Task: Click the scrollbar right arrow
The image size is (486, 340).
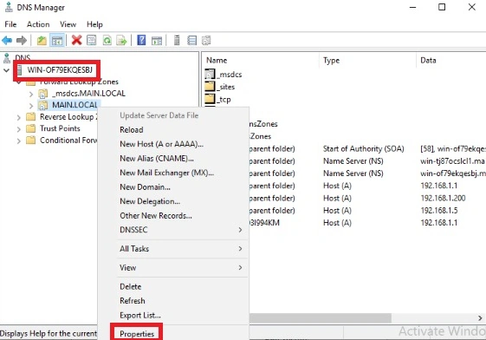Action: coord(480,318)
